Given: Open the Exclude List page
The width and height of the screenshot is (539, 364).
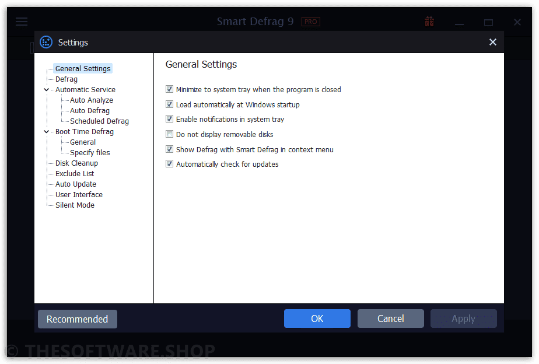Looking at the screenshot, I should point(75,174).
